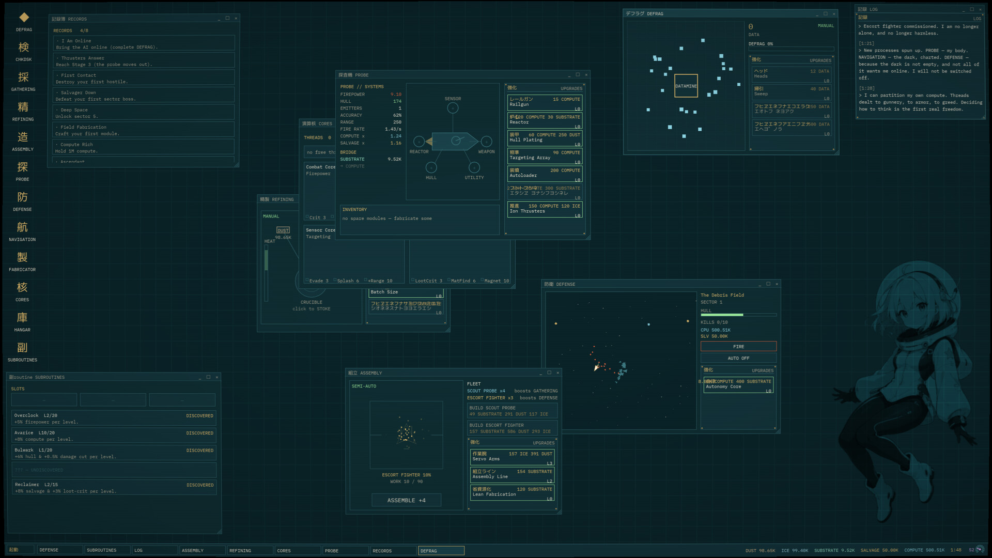
Task: Switch to the RECORDS tab in the bottom taskbar
Action: (x=393, y=550)
